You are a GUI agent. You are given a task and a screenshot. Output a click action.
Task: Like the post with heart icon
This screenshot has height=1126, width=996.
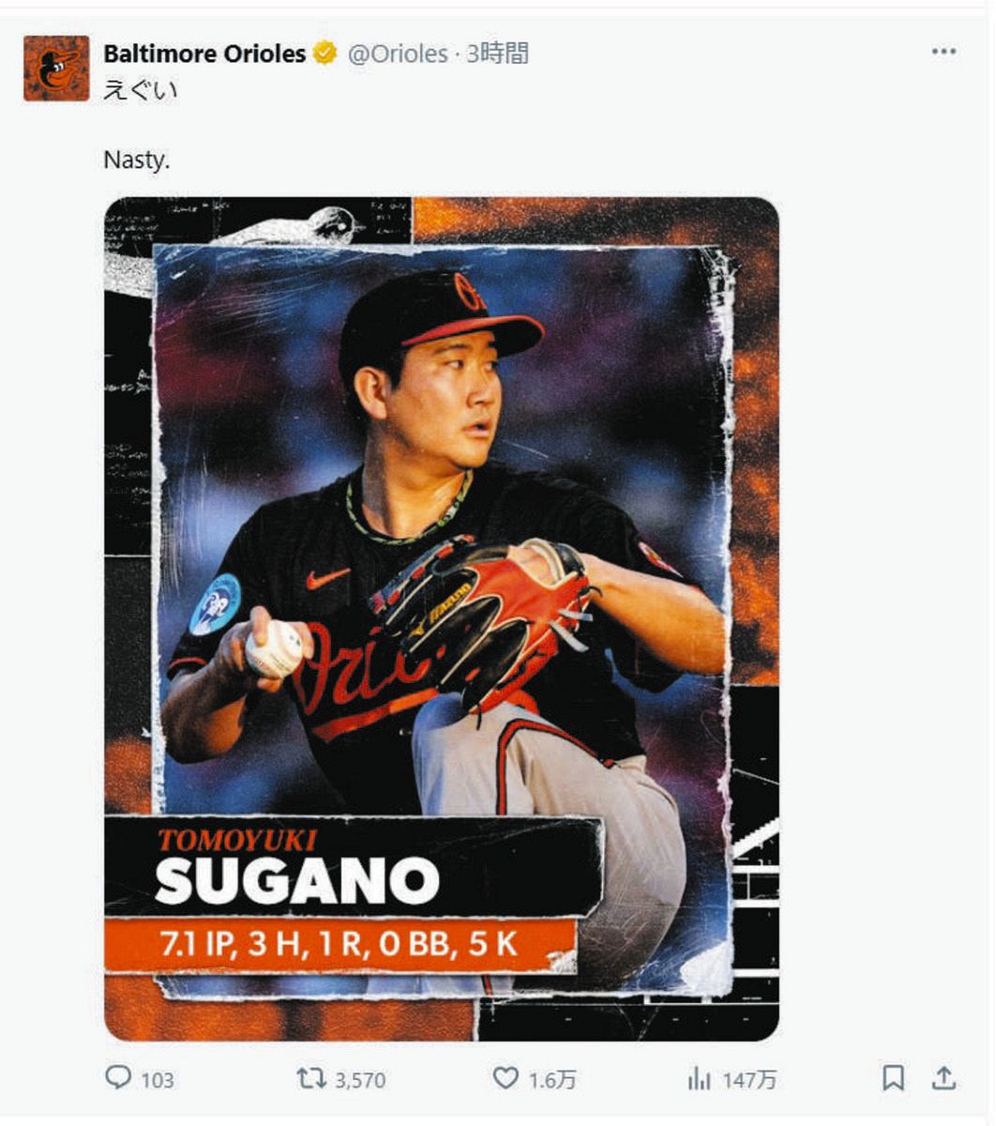(x=506, y=1078)
